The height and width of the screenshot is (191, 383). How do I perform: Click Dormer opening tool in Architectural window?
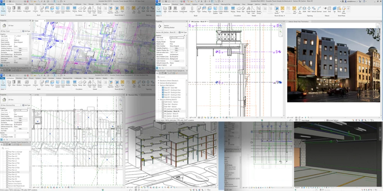(x=319, y=9)
